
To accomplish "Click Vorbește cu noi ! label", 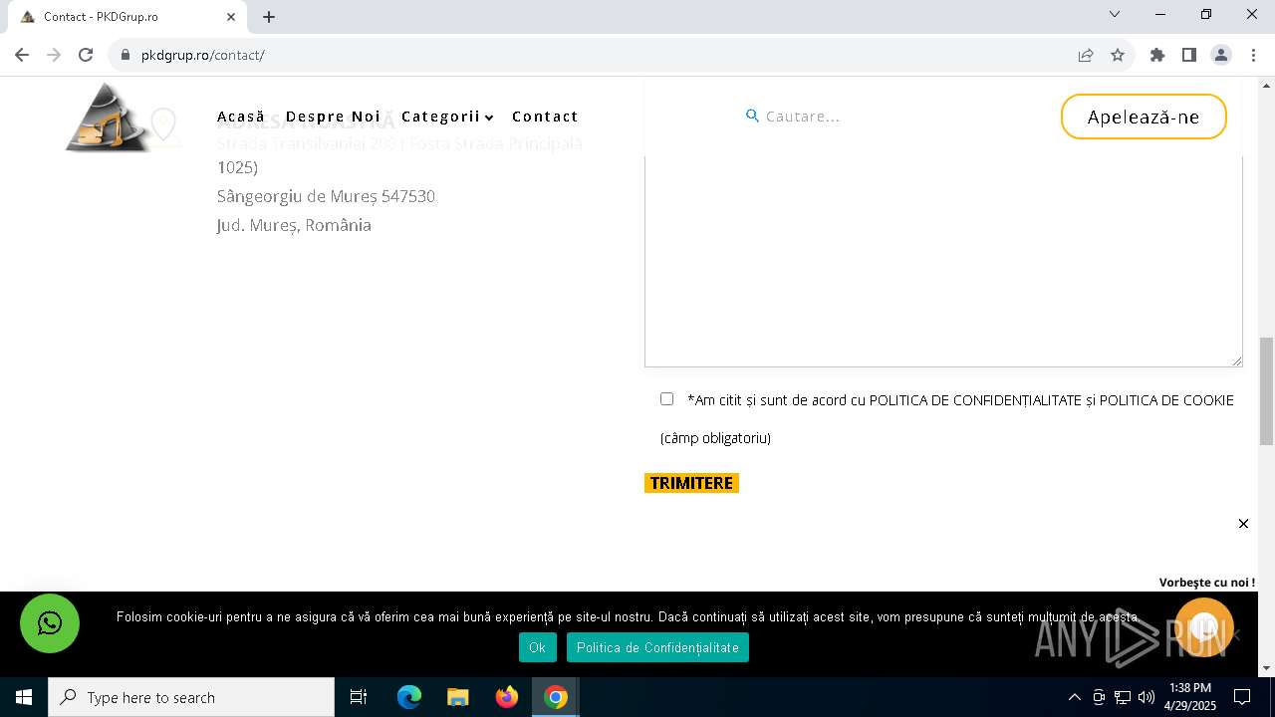I will (1207, 583).
